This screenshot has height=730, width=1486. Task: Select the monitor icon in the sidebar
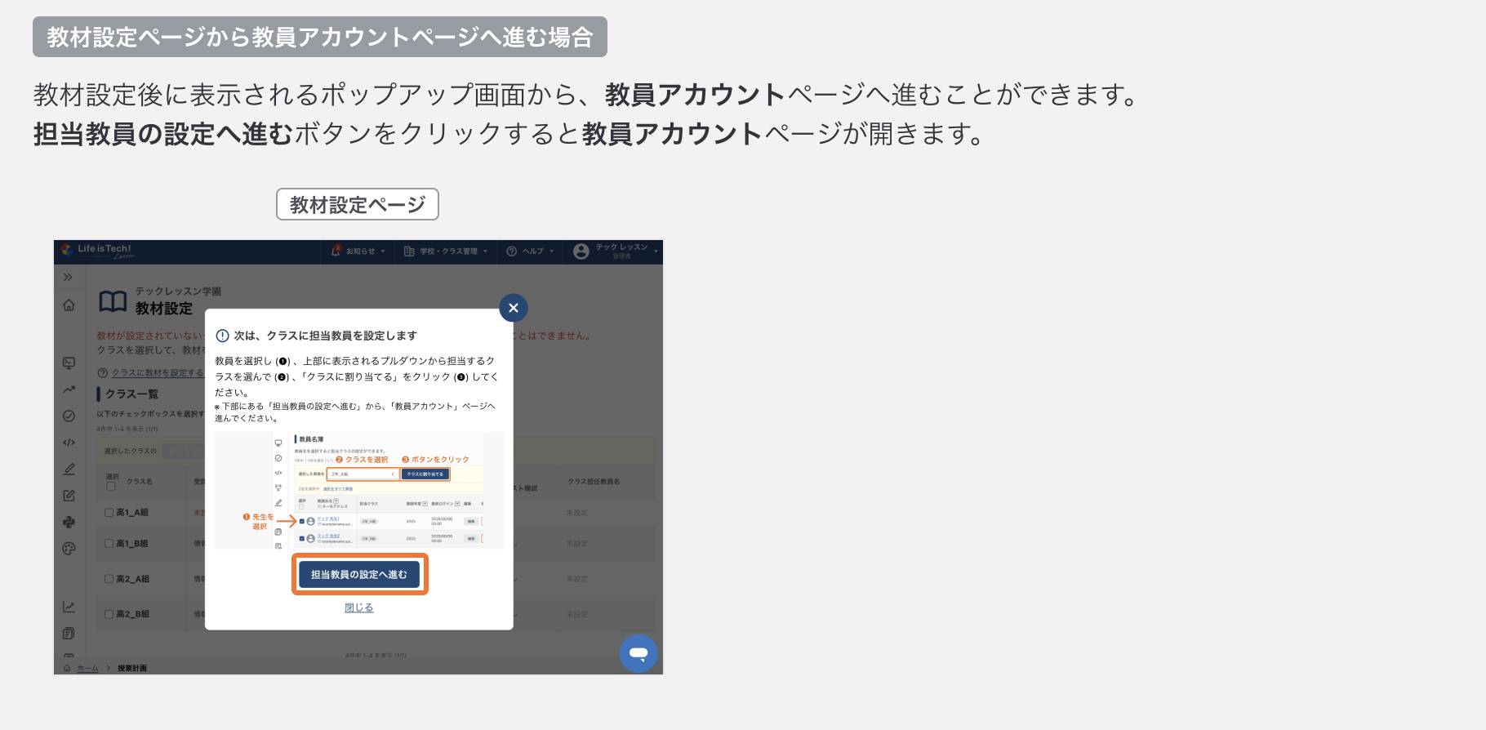point(69,363)
